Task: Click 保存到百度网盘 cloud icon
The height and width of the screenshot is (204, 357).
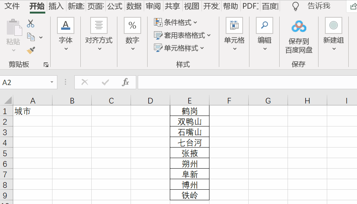Action: pos(299,27)
